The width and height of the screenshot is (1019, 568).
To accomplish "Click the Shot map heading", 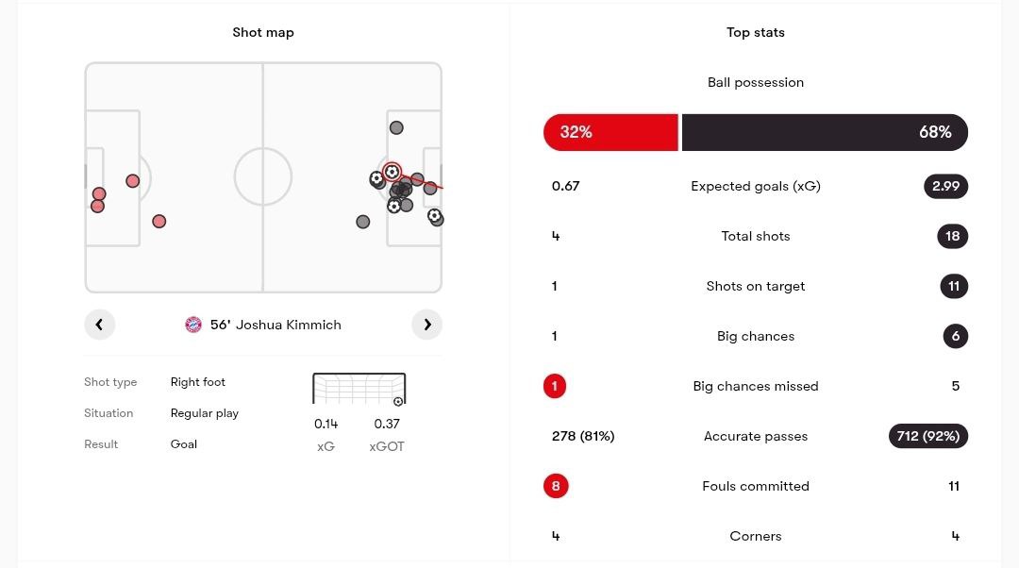I will (263, 32).
